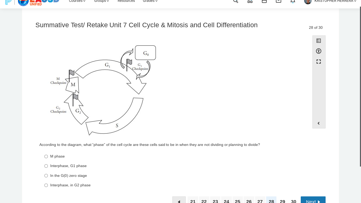
Task: Jump to question 27
Action: click(260, 200)
